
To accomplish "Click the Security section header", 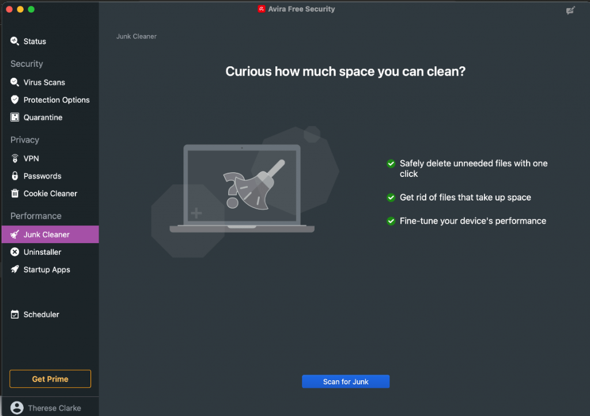I will click(x=27, y=63).
